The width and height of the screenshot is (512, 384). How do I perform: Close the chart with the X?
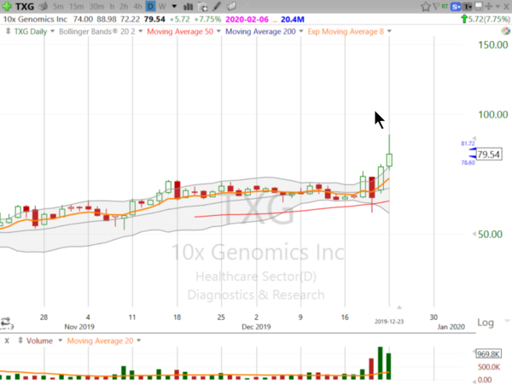[x=506, y=6]
